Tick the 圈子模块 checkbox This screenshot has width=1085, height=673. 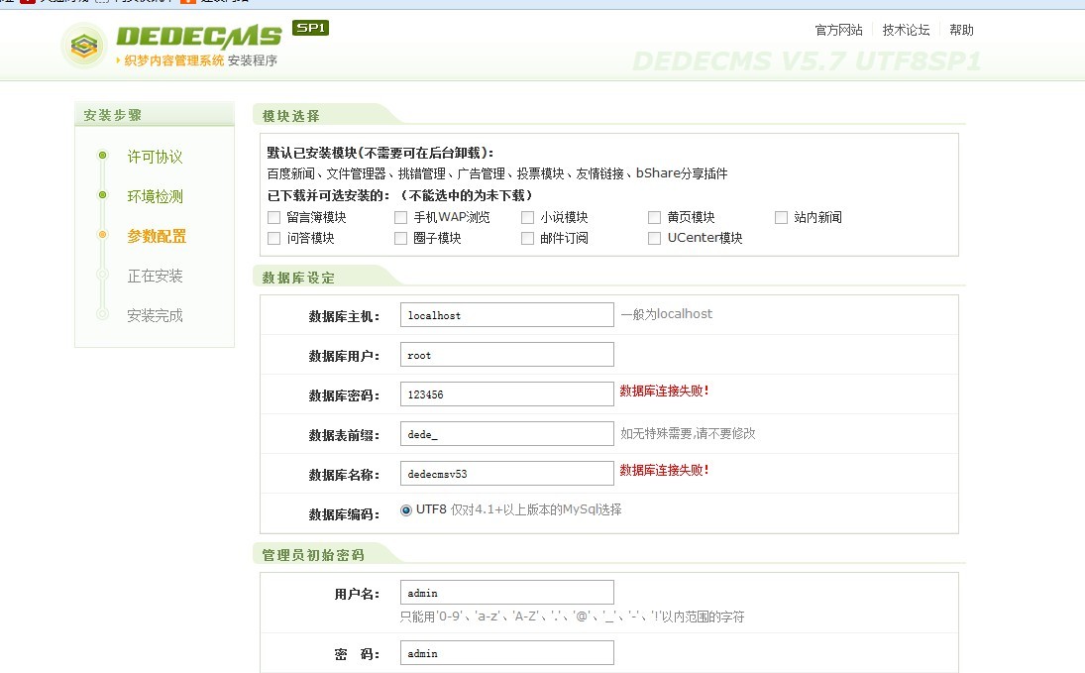click(400, 238)
